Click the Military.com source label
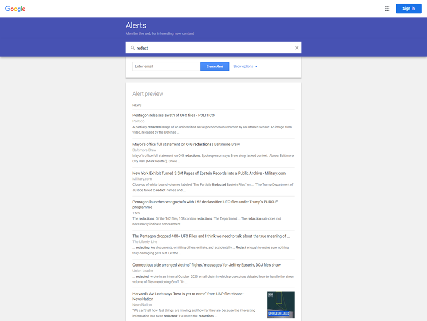The width and height of the screenshot is (427, 321). tap(142, 179)
